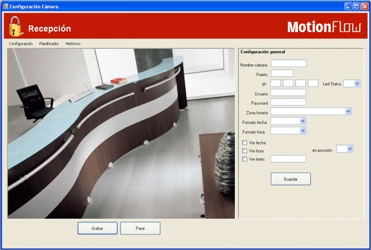The image size is (371, 250).
Task: Expand the Led Status dropdown
Action: coord(357,83)
